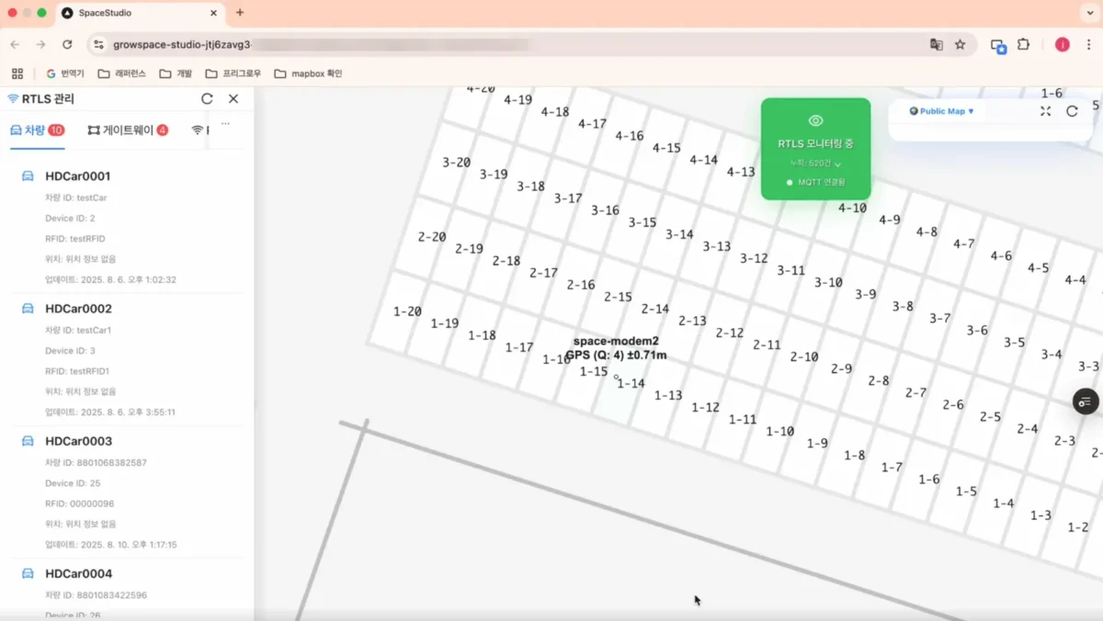The height and width of the screenshot is (621, 1103).
Task: Expand the 누적 count chevron
Action: pyautogui.click(x=837, y=164)
